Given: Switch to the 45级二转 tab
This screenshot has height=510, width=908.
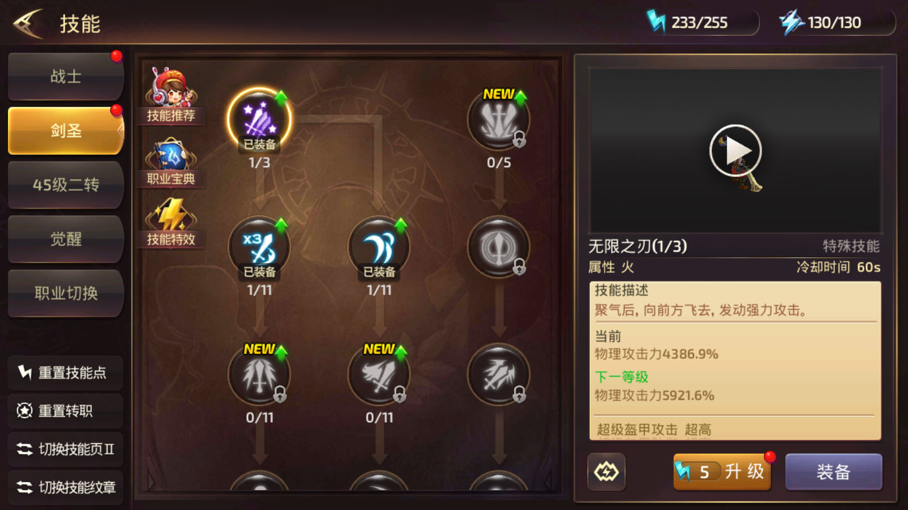Looking at the screenshot, I should 66,185.
